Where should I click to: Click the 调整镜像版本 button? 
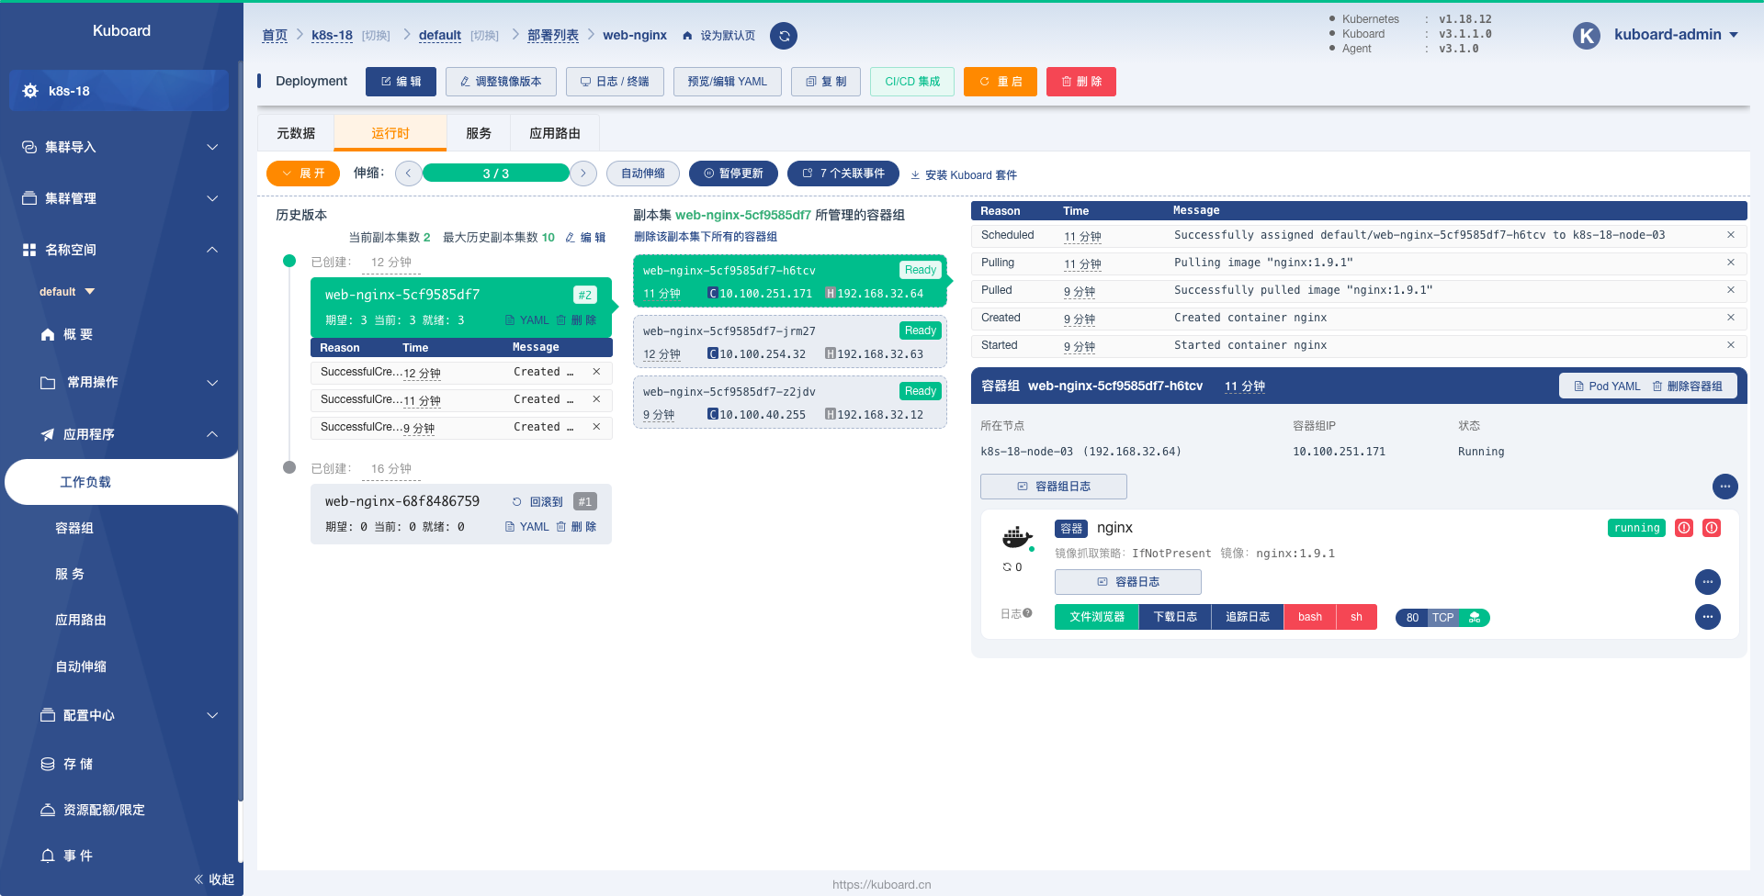[501, 82]
